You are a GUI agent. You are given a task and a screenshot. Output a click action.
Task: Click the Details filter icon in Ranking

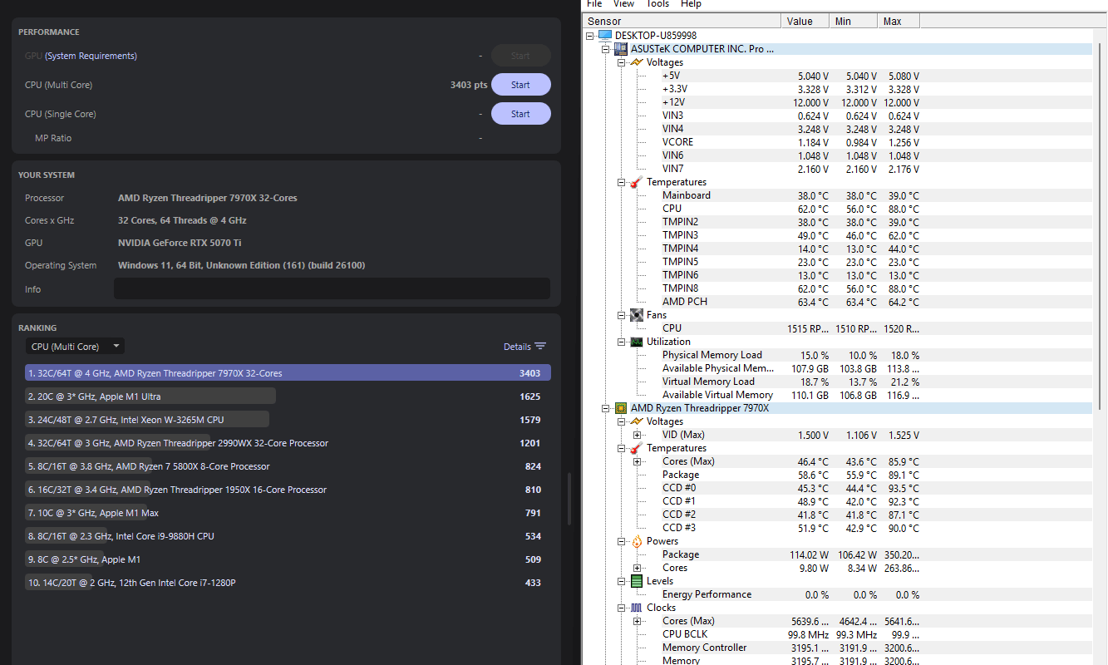coord(540,347)
